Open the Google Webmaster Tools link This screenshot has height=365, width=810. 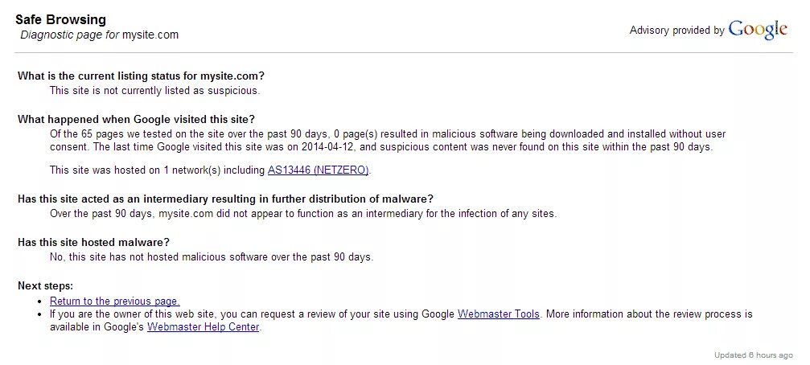pos(499,314)
